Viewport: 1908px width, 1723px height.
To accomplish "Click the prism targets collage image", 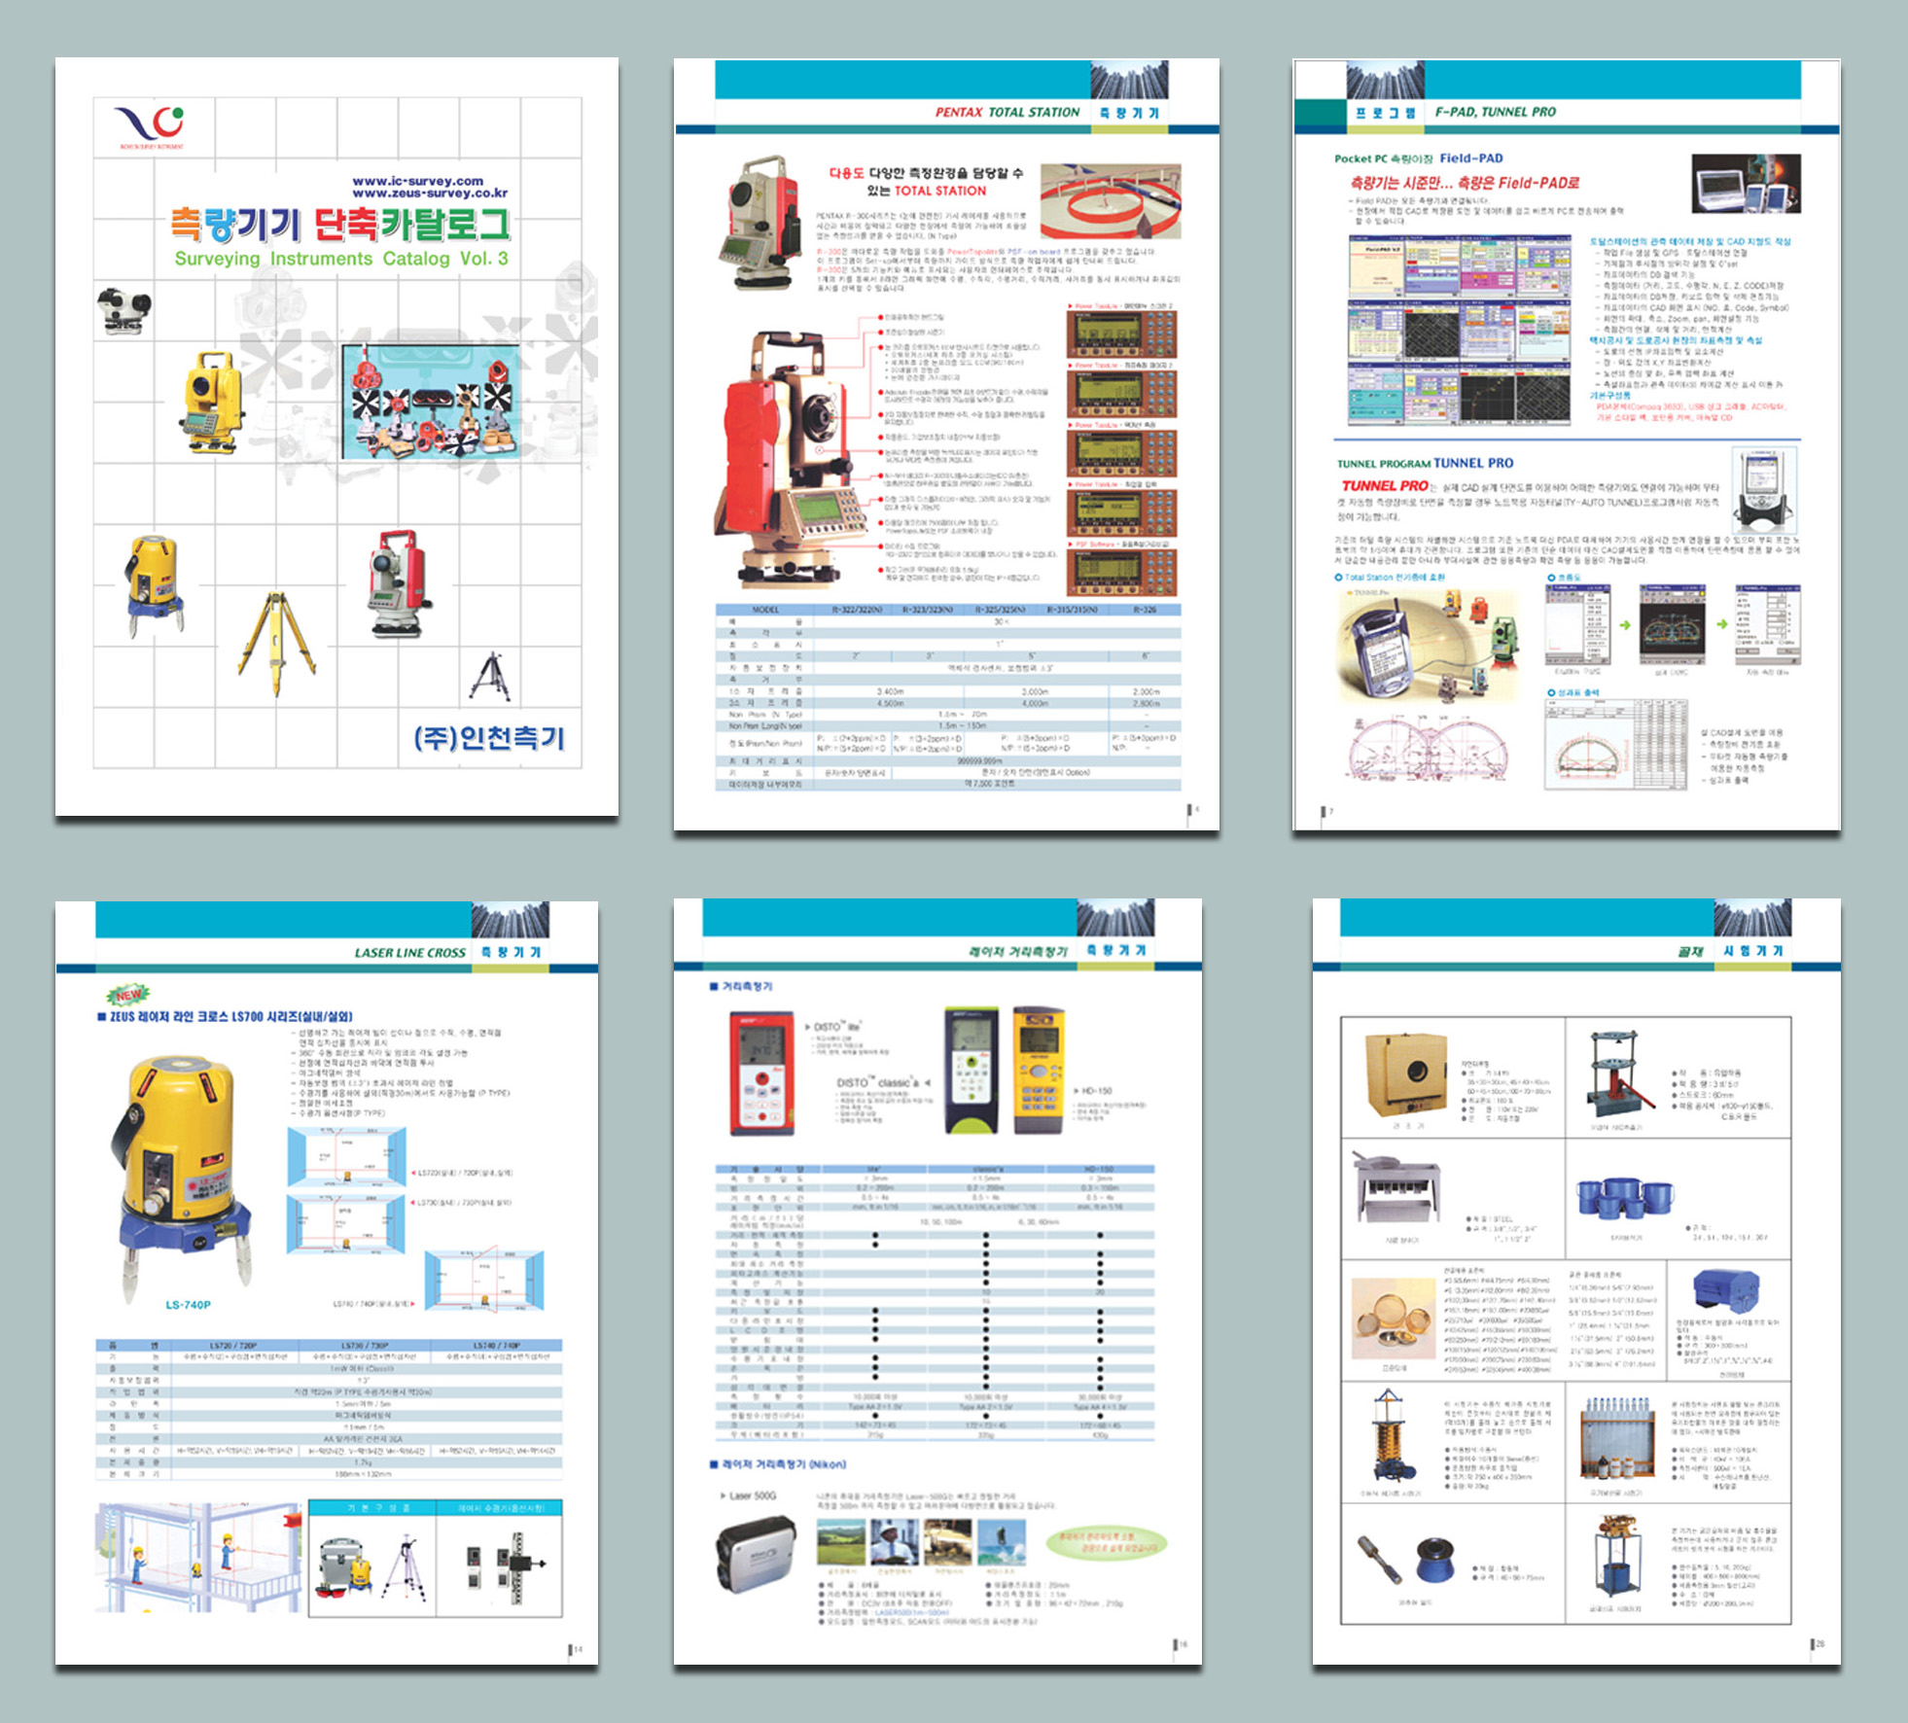I will (430, 401).
